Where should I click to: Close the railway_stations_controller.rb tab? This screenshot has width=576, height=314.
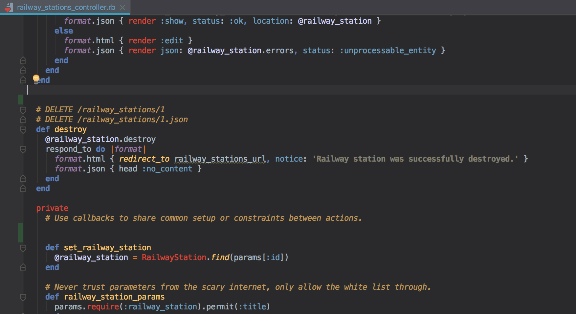pos(122,8)
